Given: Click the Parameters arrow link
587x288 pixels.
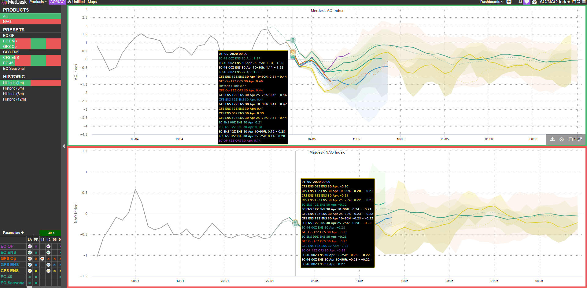Looking at the screenshot, I should click(x=13, y=233).
